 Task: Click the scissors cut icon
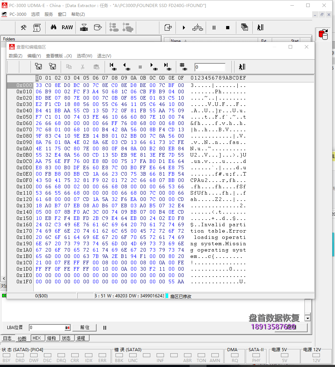[83, 67]
